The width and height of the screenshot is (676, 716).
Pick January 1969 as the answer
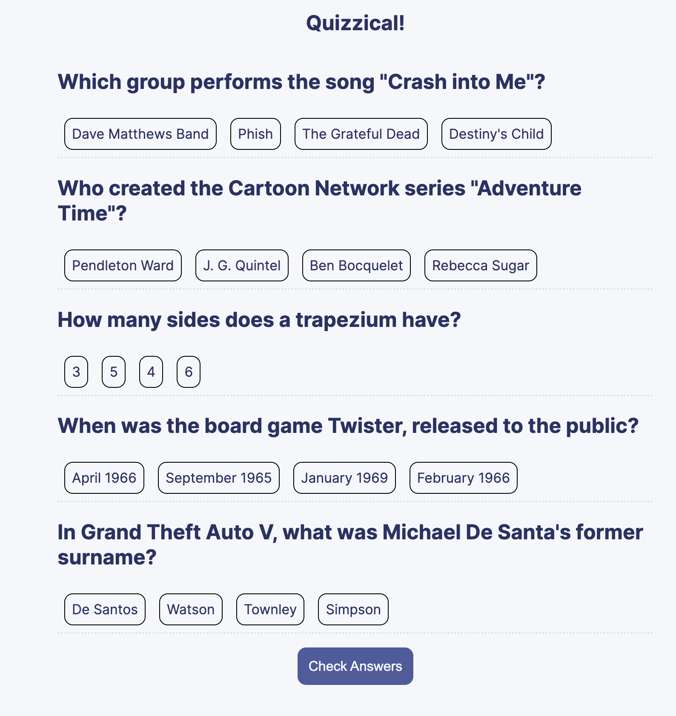(x=344, y=478)
